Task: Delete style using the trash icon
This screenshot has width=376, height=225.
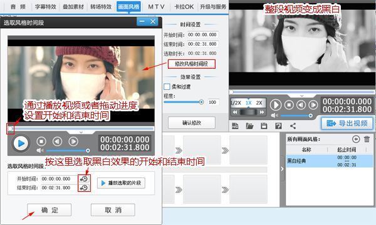Action: point(367,139)
